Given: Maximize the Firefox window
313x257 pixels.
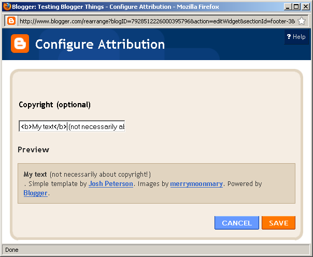Looking at the screenshot, I should tap(296, 7).
